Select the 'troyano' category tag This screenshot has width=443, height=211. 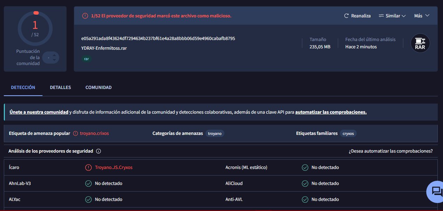[215, 133]
